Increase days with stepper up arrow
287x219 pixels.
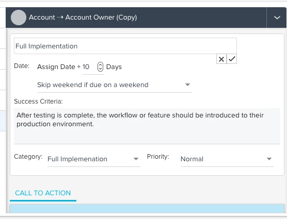pyautogui.click(x=100, y=64)
